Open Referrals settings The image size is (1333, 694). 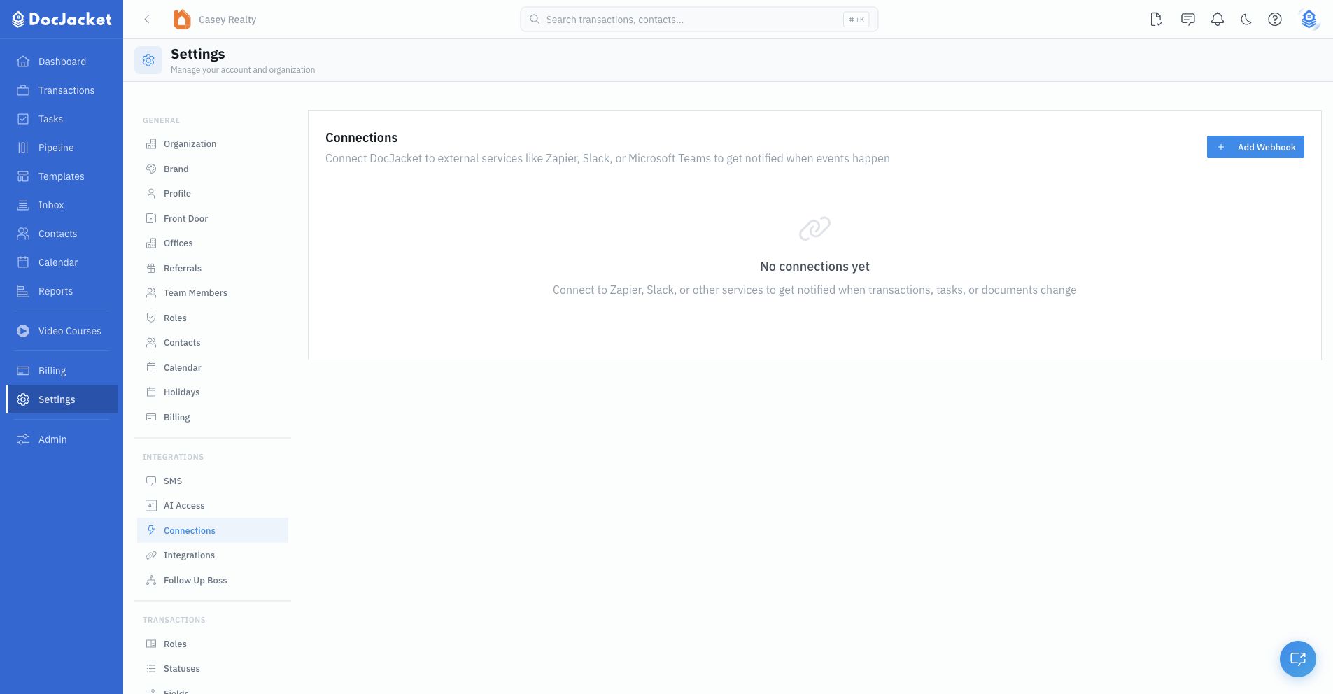coord(213,268)
